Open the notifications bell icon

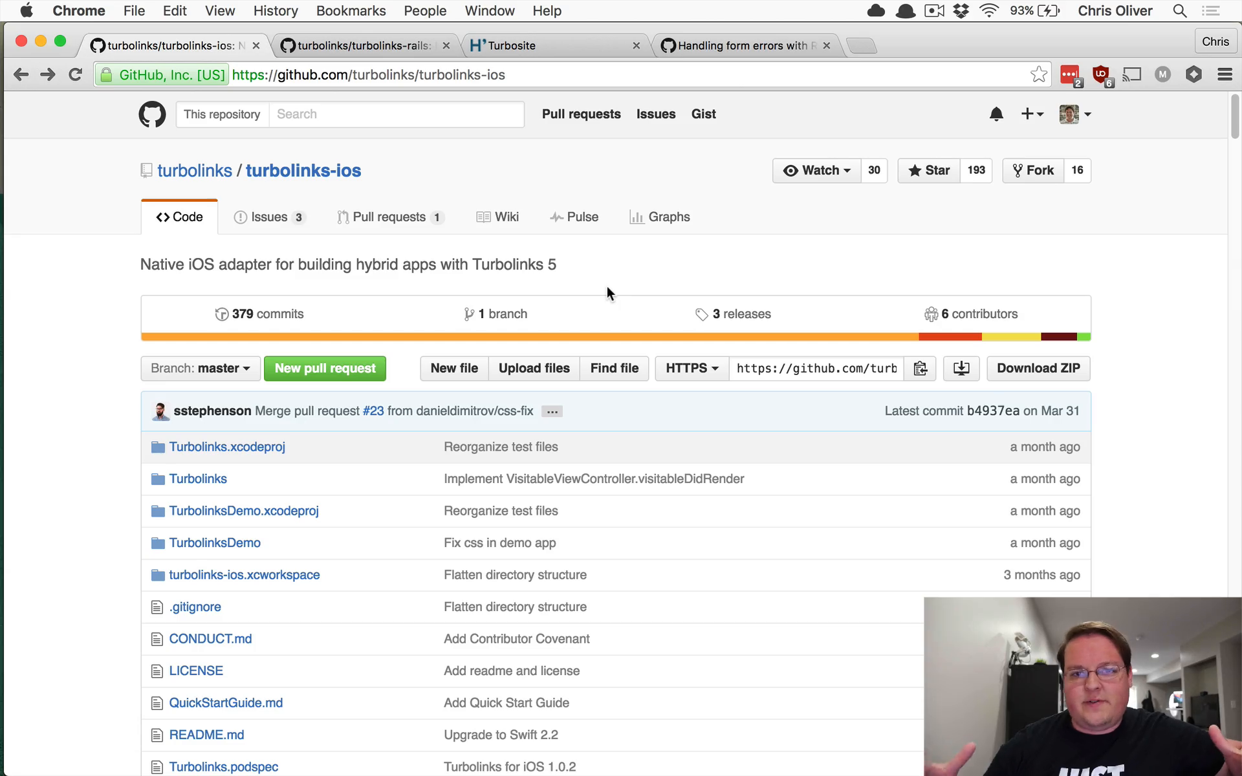click(996, 114)
